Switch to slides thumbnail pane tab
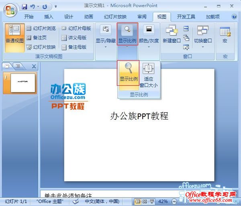 pos(7,66)
